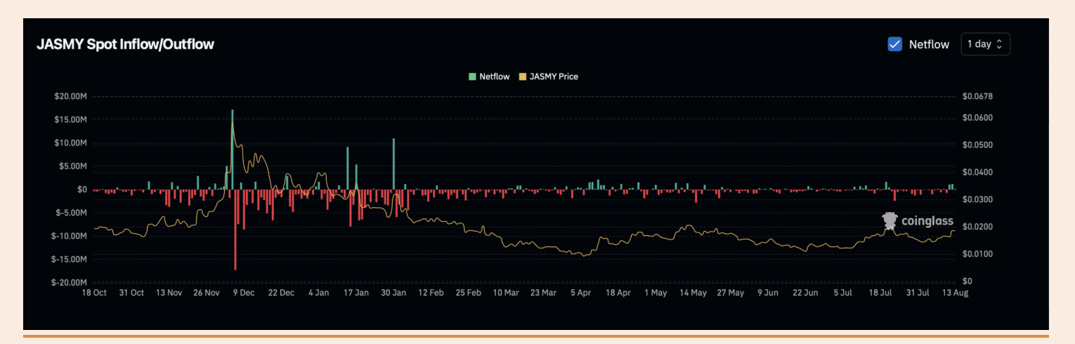The height and width of the screenshot is (344, 1075).
Task: Click the $10.00M axis value
Action: 70,143
